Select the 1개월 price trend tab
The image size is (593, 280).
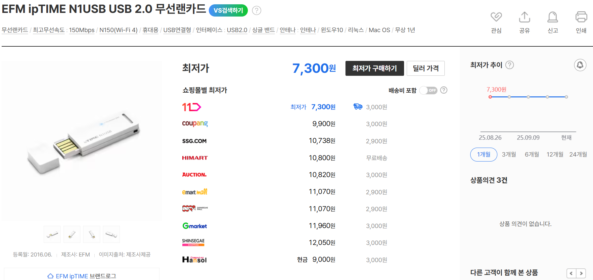pos(484,155)
